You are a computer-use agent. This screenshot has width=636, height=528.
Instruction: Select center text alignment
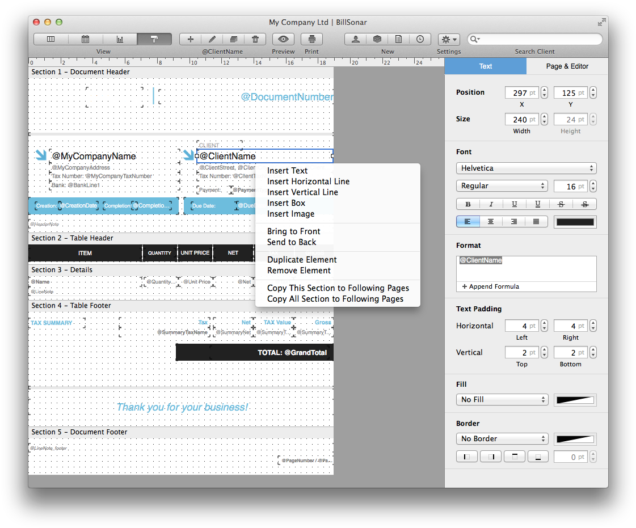pyautogui.click(x=490, y=221)
